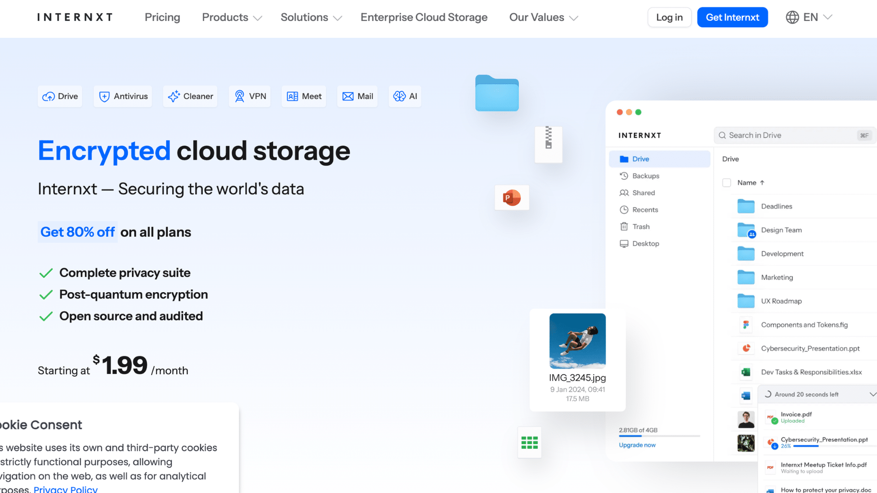This screenshot has height=493, width=877.
Task: Click the search magnifier icon in Drive
Action: pyautogui.click(x=722, y=135)
